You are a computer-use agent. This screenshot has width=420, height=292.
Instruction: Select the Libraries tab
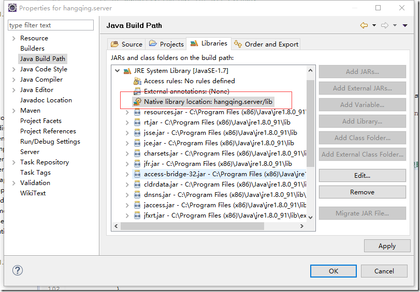(x=209, y=43)
